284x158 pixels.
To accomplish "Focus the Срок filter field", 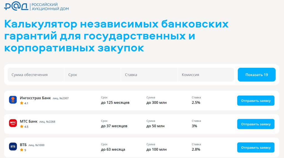I will pos(93,75).
